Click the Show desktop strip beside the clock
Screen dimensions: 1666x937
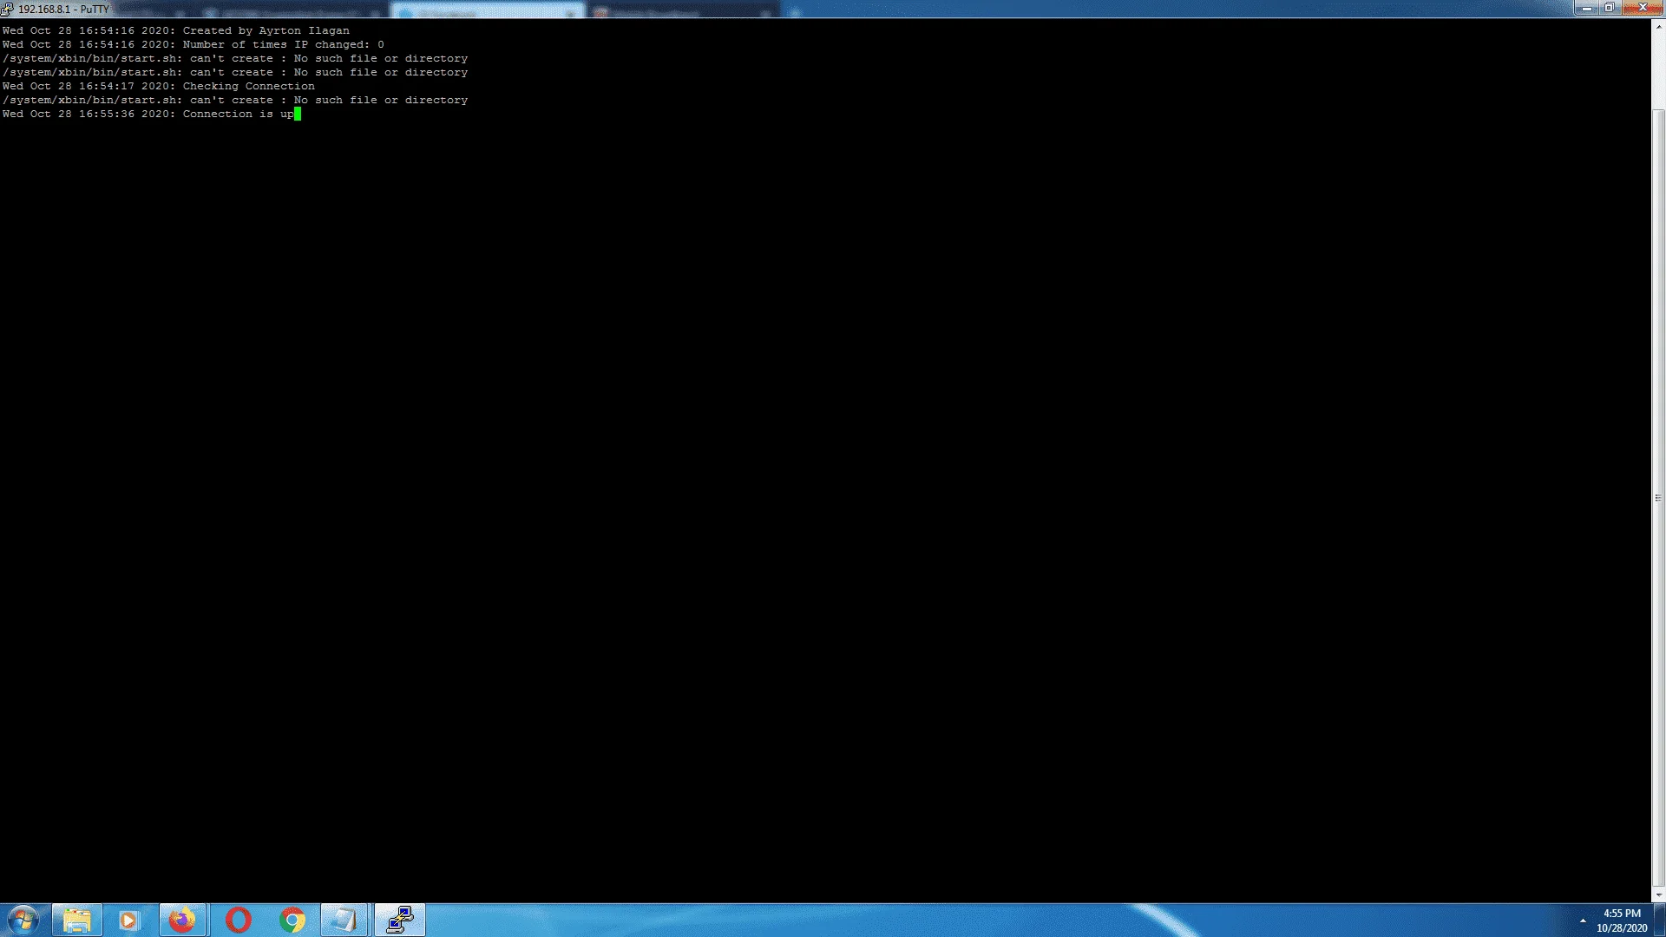coord(1659,921)
